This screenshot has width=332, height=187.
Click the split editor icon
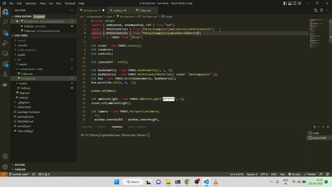tap(322, 10)
